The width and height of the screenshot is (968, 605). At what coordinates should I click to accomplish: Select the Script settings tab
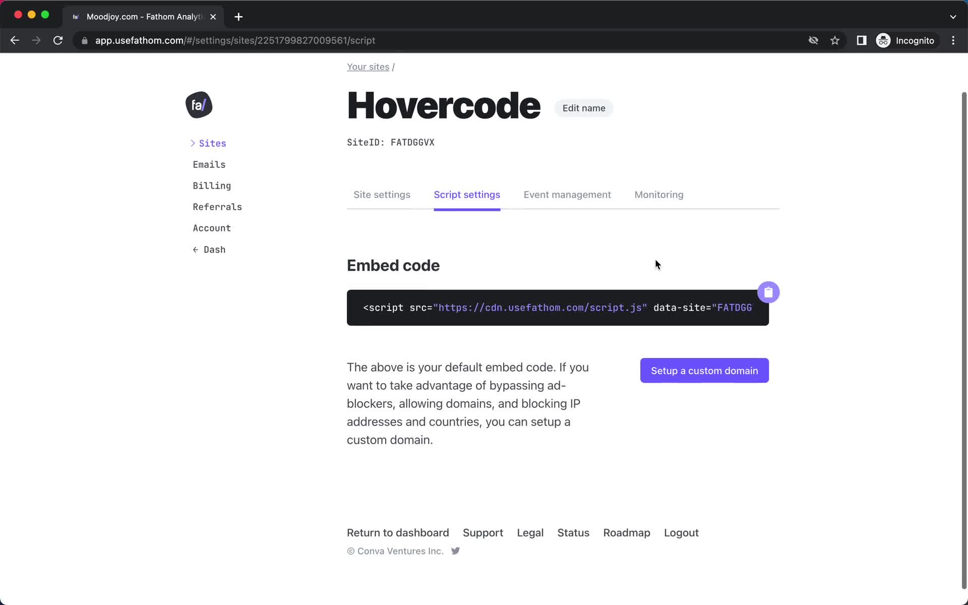tap(467, 195)
